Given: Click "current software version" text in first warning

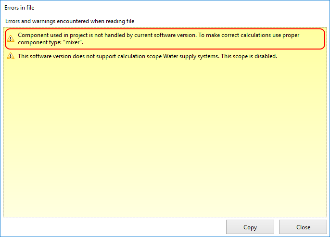Looking at the screenshot, I should (x=162, y=36).
